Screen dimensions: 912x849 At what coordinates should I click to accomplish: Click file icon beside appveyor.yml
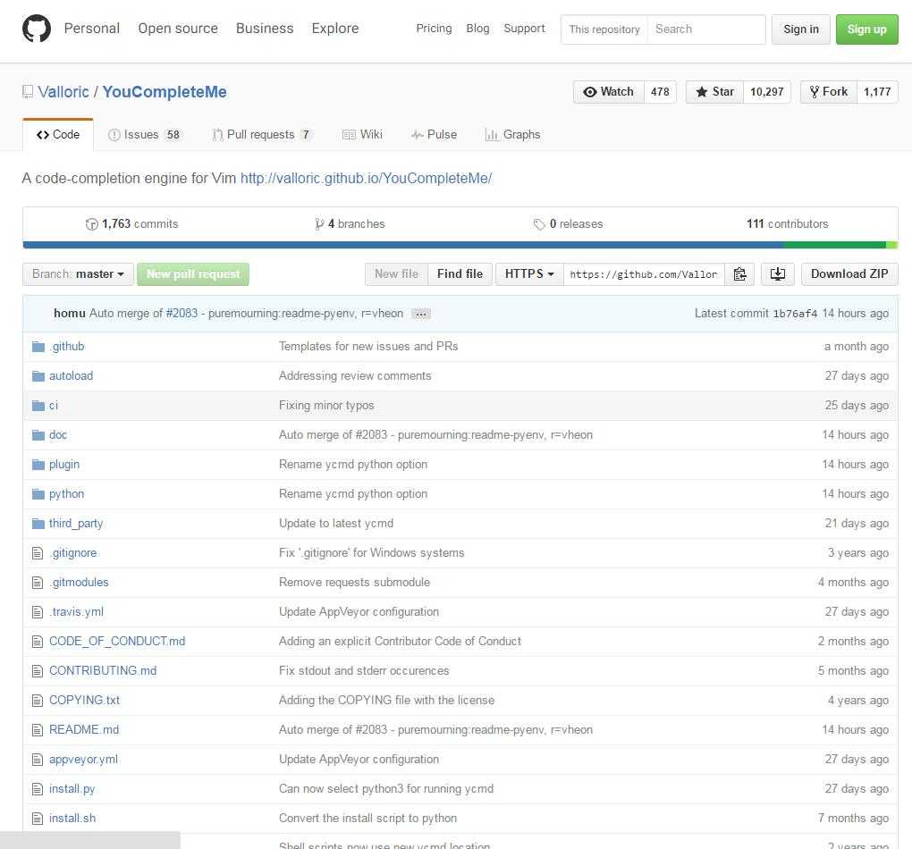point(38,760)
